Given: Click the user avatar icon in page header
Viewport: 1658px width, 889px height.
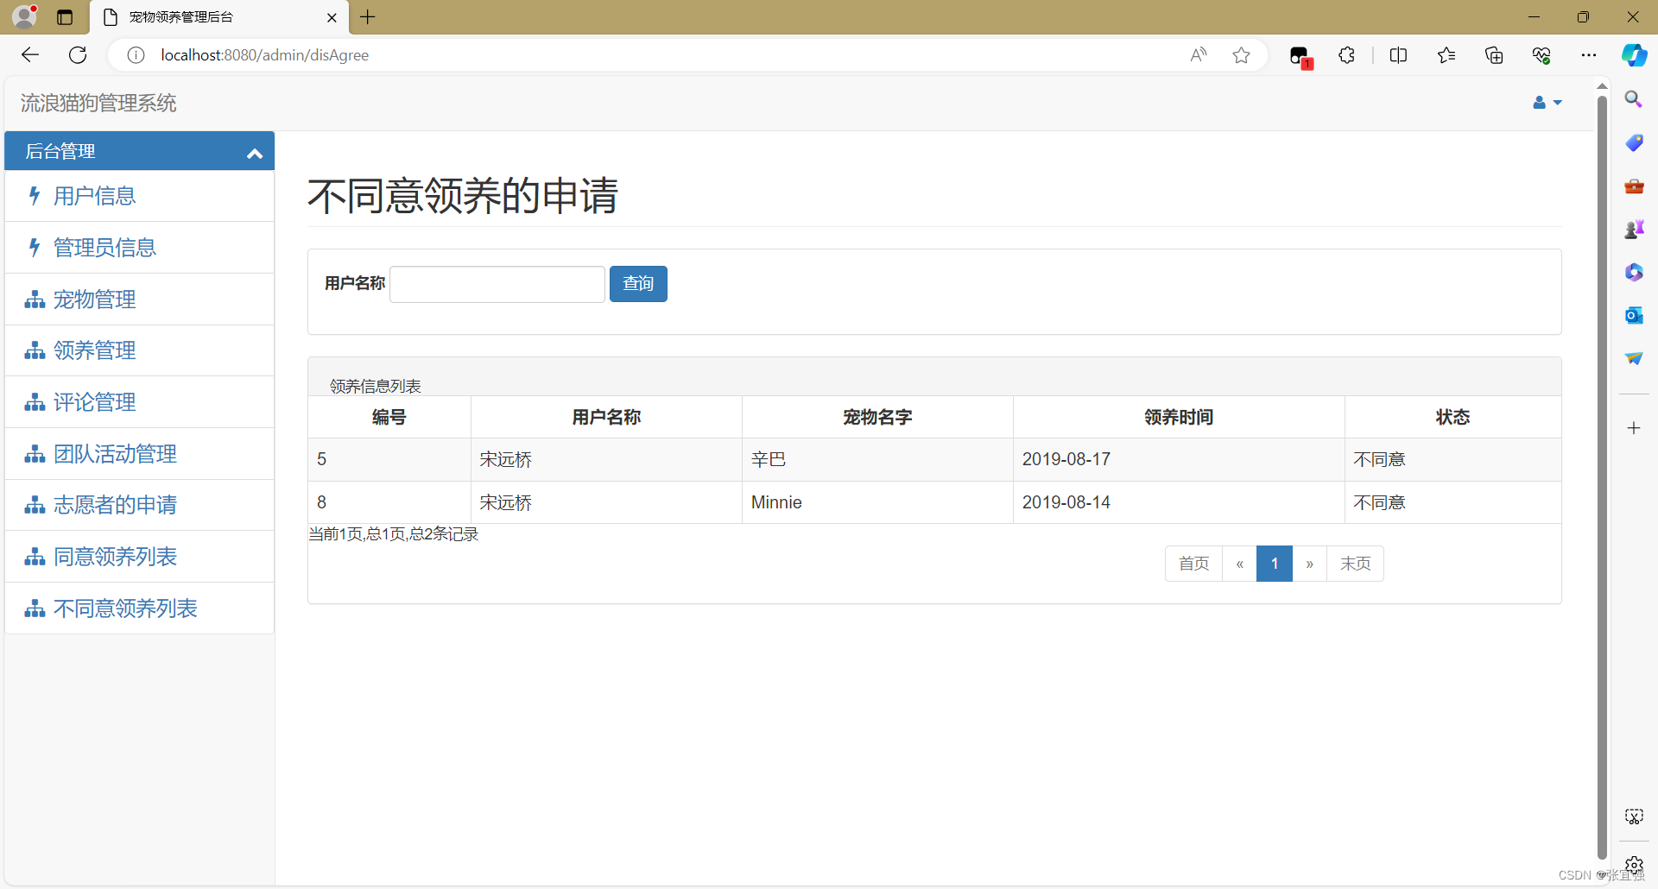Looking at the screenshot, I should click(1540, 103).
